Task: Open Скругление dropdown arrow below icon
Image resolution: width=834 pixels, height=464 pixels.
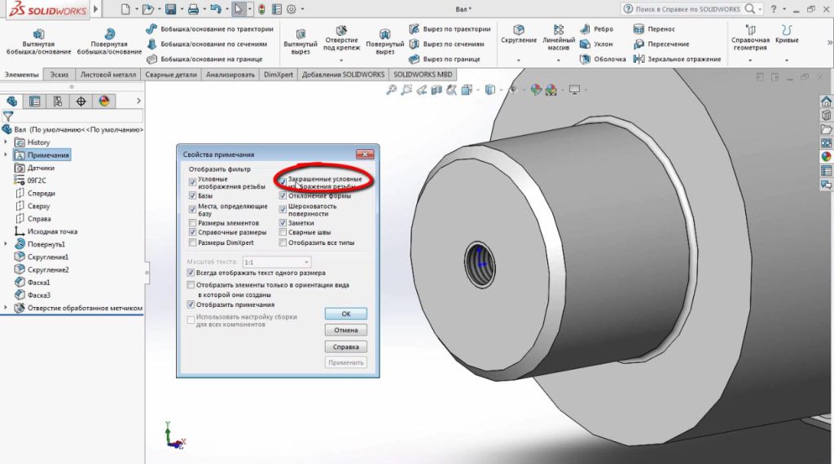Action: [519, 60]
